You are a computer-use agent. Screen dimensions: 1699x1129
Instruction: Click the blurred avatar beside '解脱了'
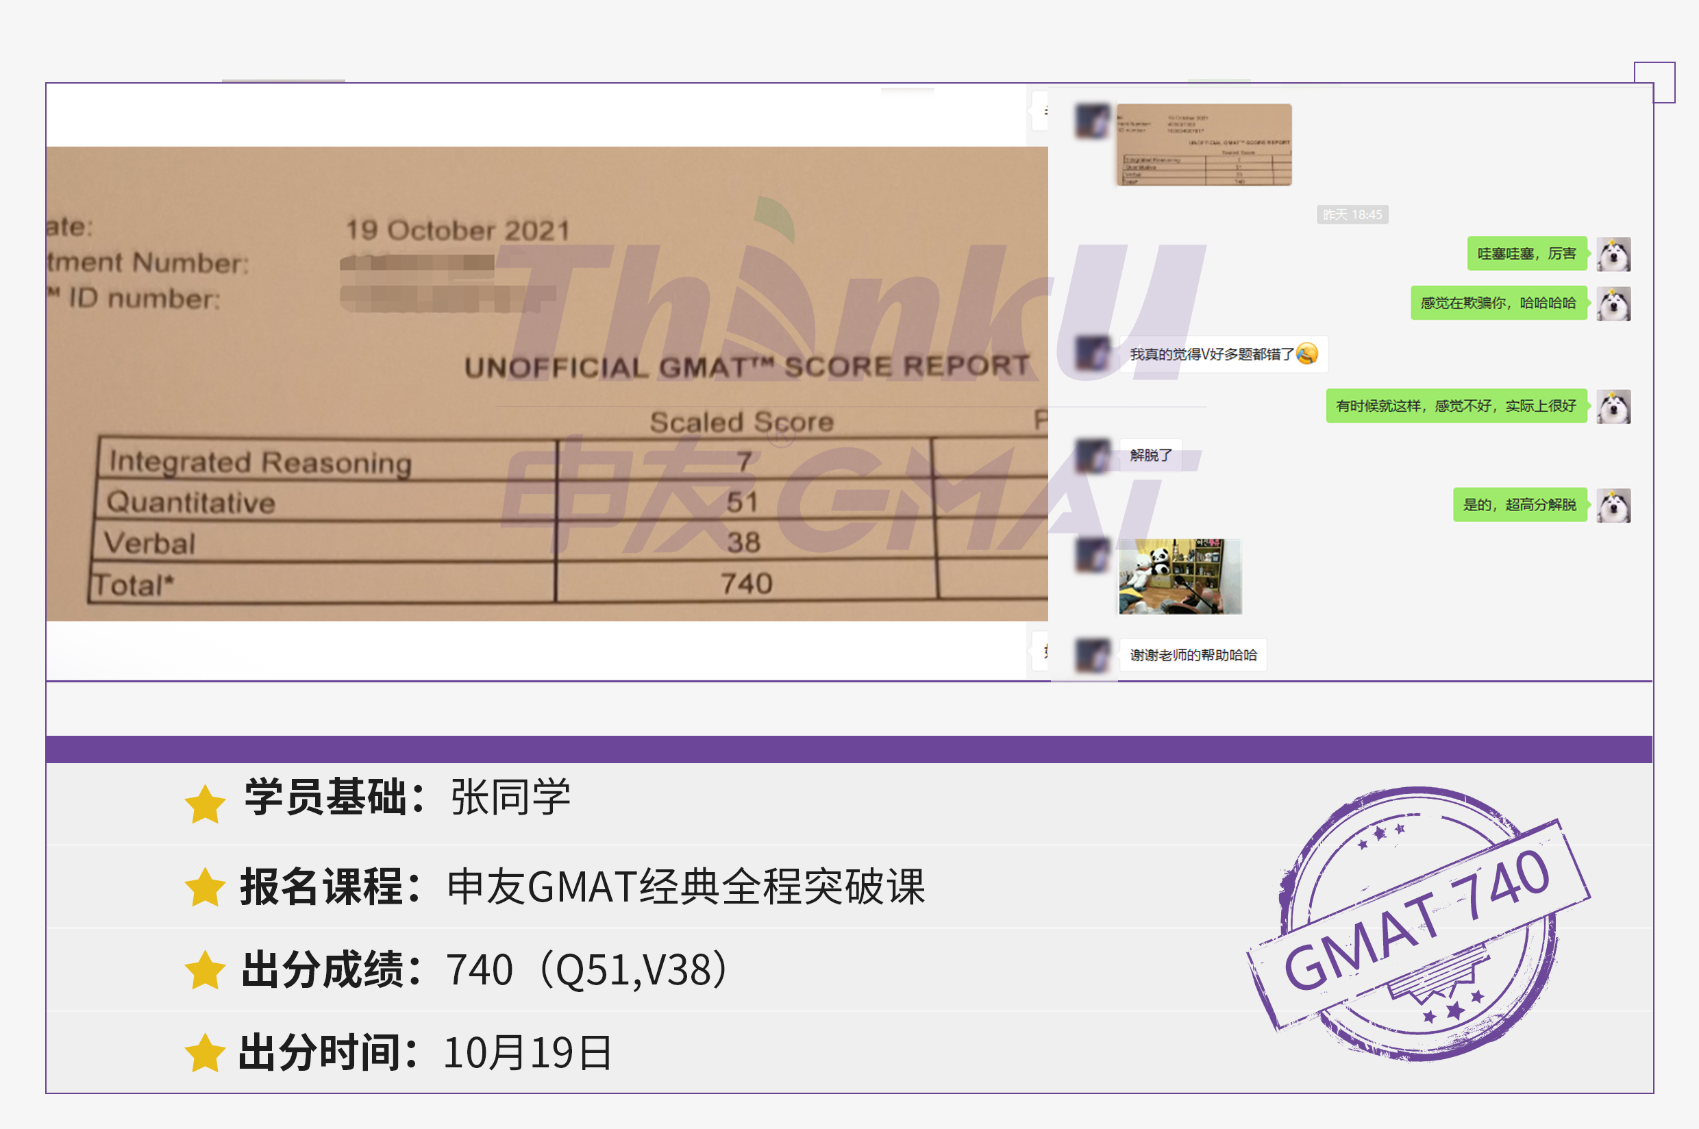pos(1093,456)
